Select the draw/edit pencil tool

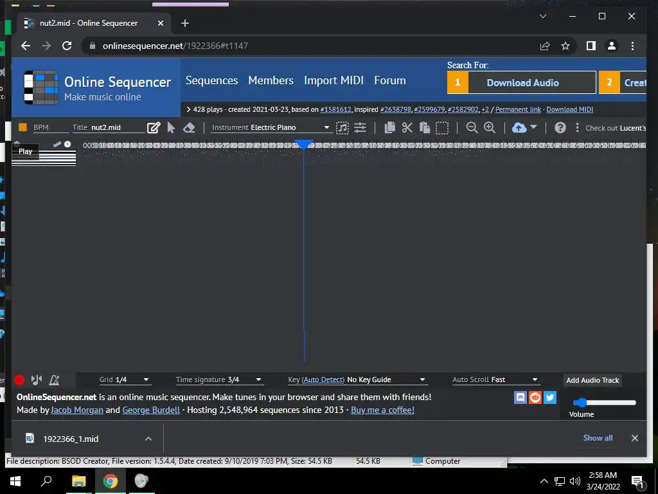click(154, 128)
